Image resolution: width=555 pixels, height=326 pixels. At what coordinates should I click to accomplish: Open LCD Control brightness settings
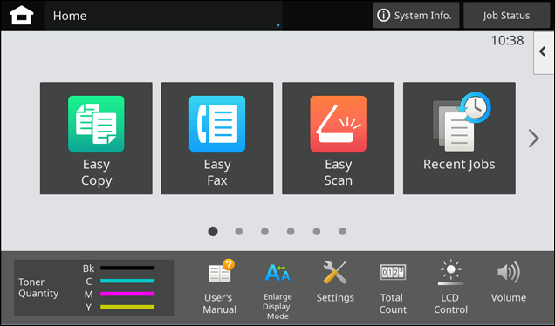pyautogui.click(x=450, y=287)
